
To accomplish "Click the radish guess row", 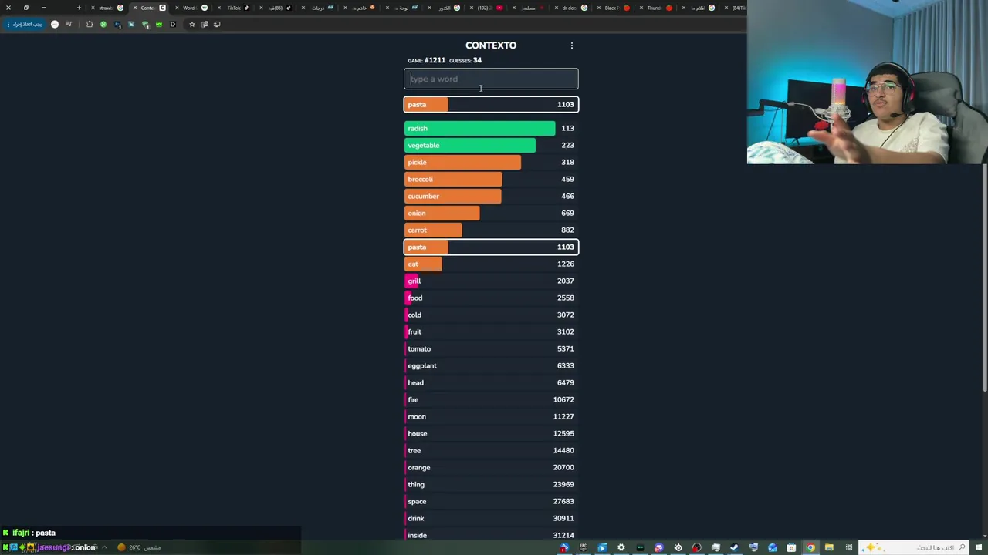I will point(491,128).
